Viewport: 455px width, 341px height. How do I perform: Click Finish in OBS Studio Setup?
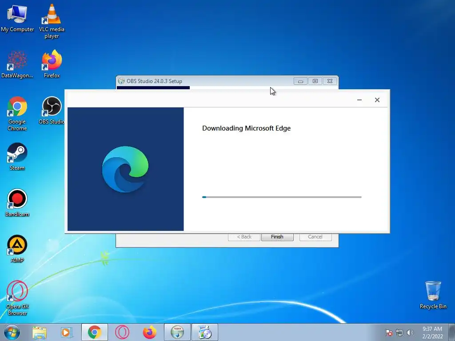(277, 237)
